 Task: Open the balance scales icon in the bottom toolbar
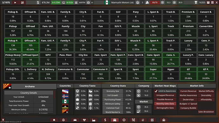point(143,120)
